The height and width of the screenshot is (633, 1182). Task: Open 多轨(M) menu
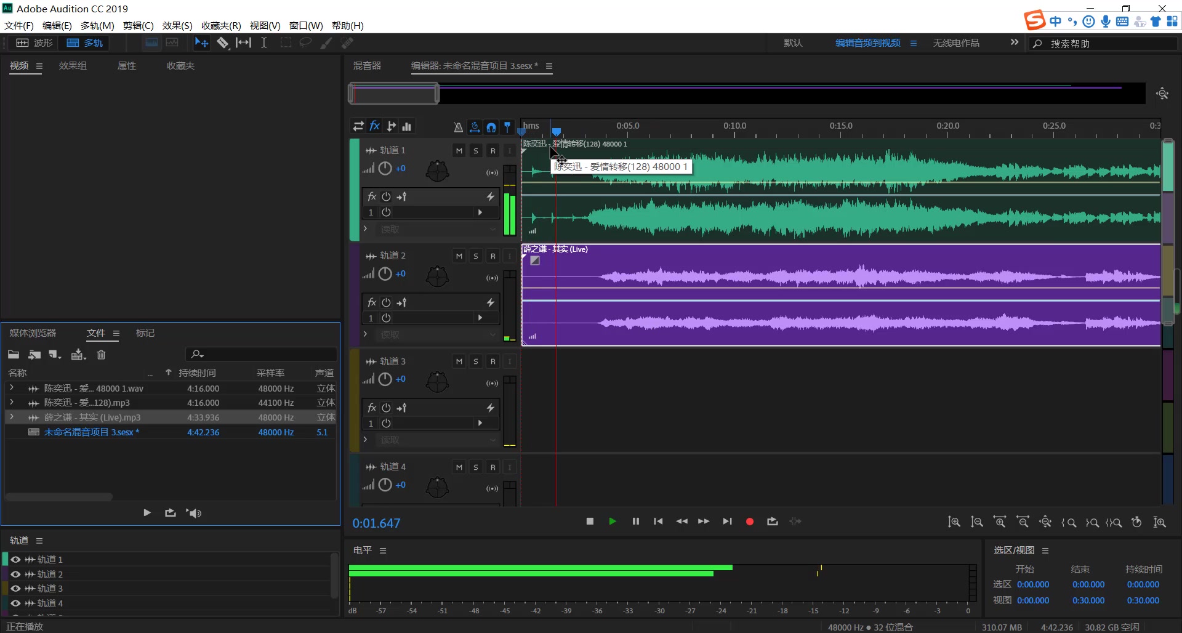pos(97,25)
